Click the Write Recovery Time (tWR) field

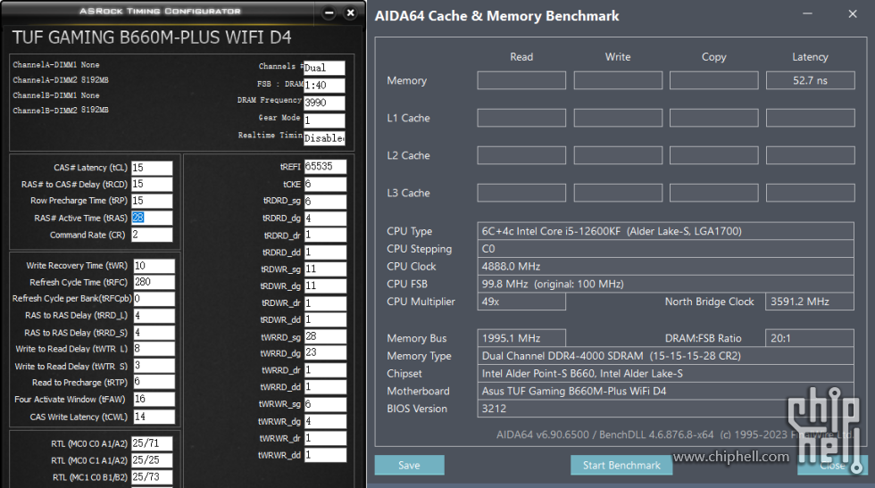(154, 266)
